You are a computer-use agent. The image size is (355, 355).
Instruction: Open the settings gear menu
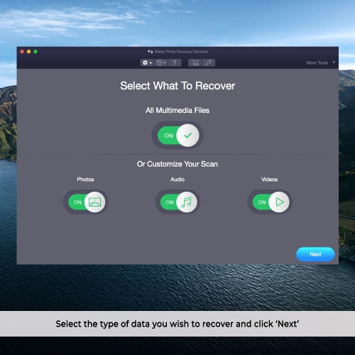coord(147,62)
